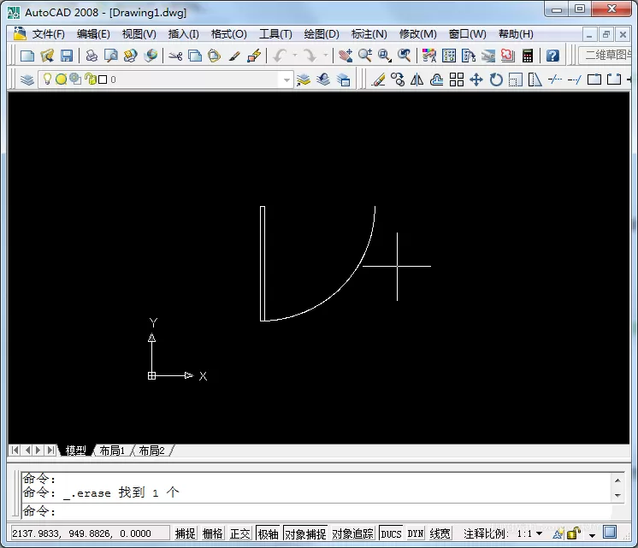This screenshot has height=548, width=638.
Task: Toggle DUCS dynamic UCS
Action: (x=391, y=533)
